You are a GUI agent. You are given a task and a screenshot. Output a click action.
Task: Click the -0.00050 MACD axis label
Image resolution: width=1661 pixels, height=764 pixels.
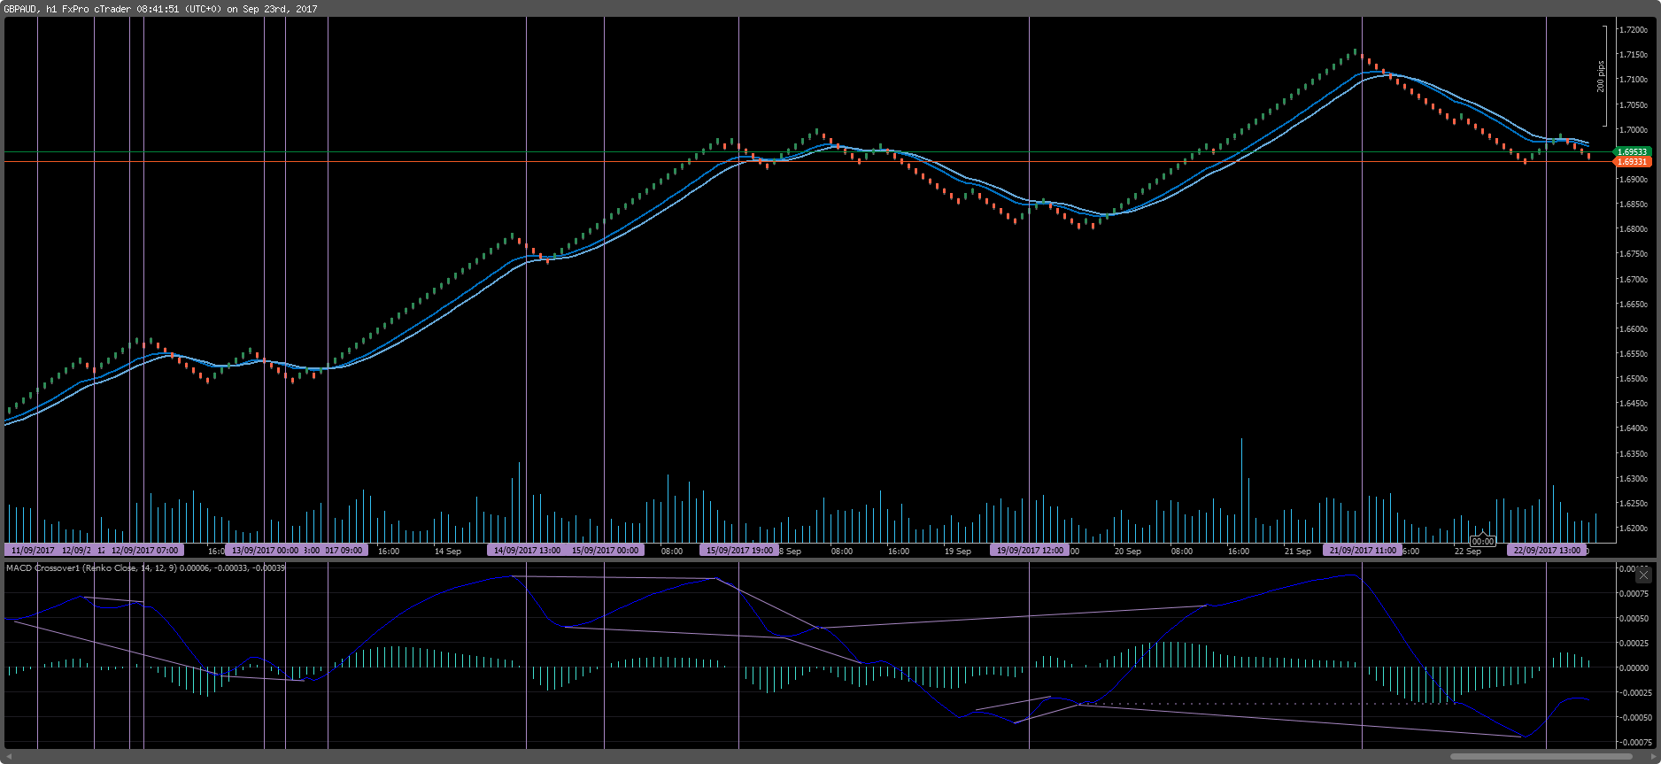point(1634,718)
